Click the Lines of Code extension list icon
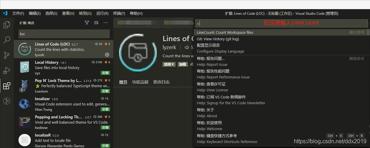The height and width of the screenshot is (148, 370). (25, 49)
